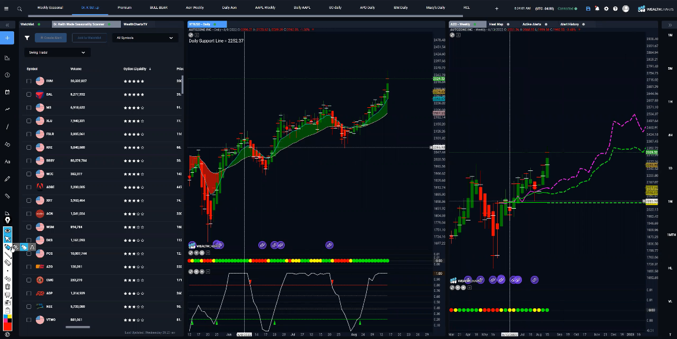
Task: Click the trash can in annotation toolbar
Action: coord(7,287)
